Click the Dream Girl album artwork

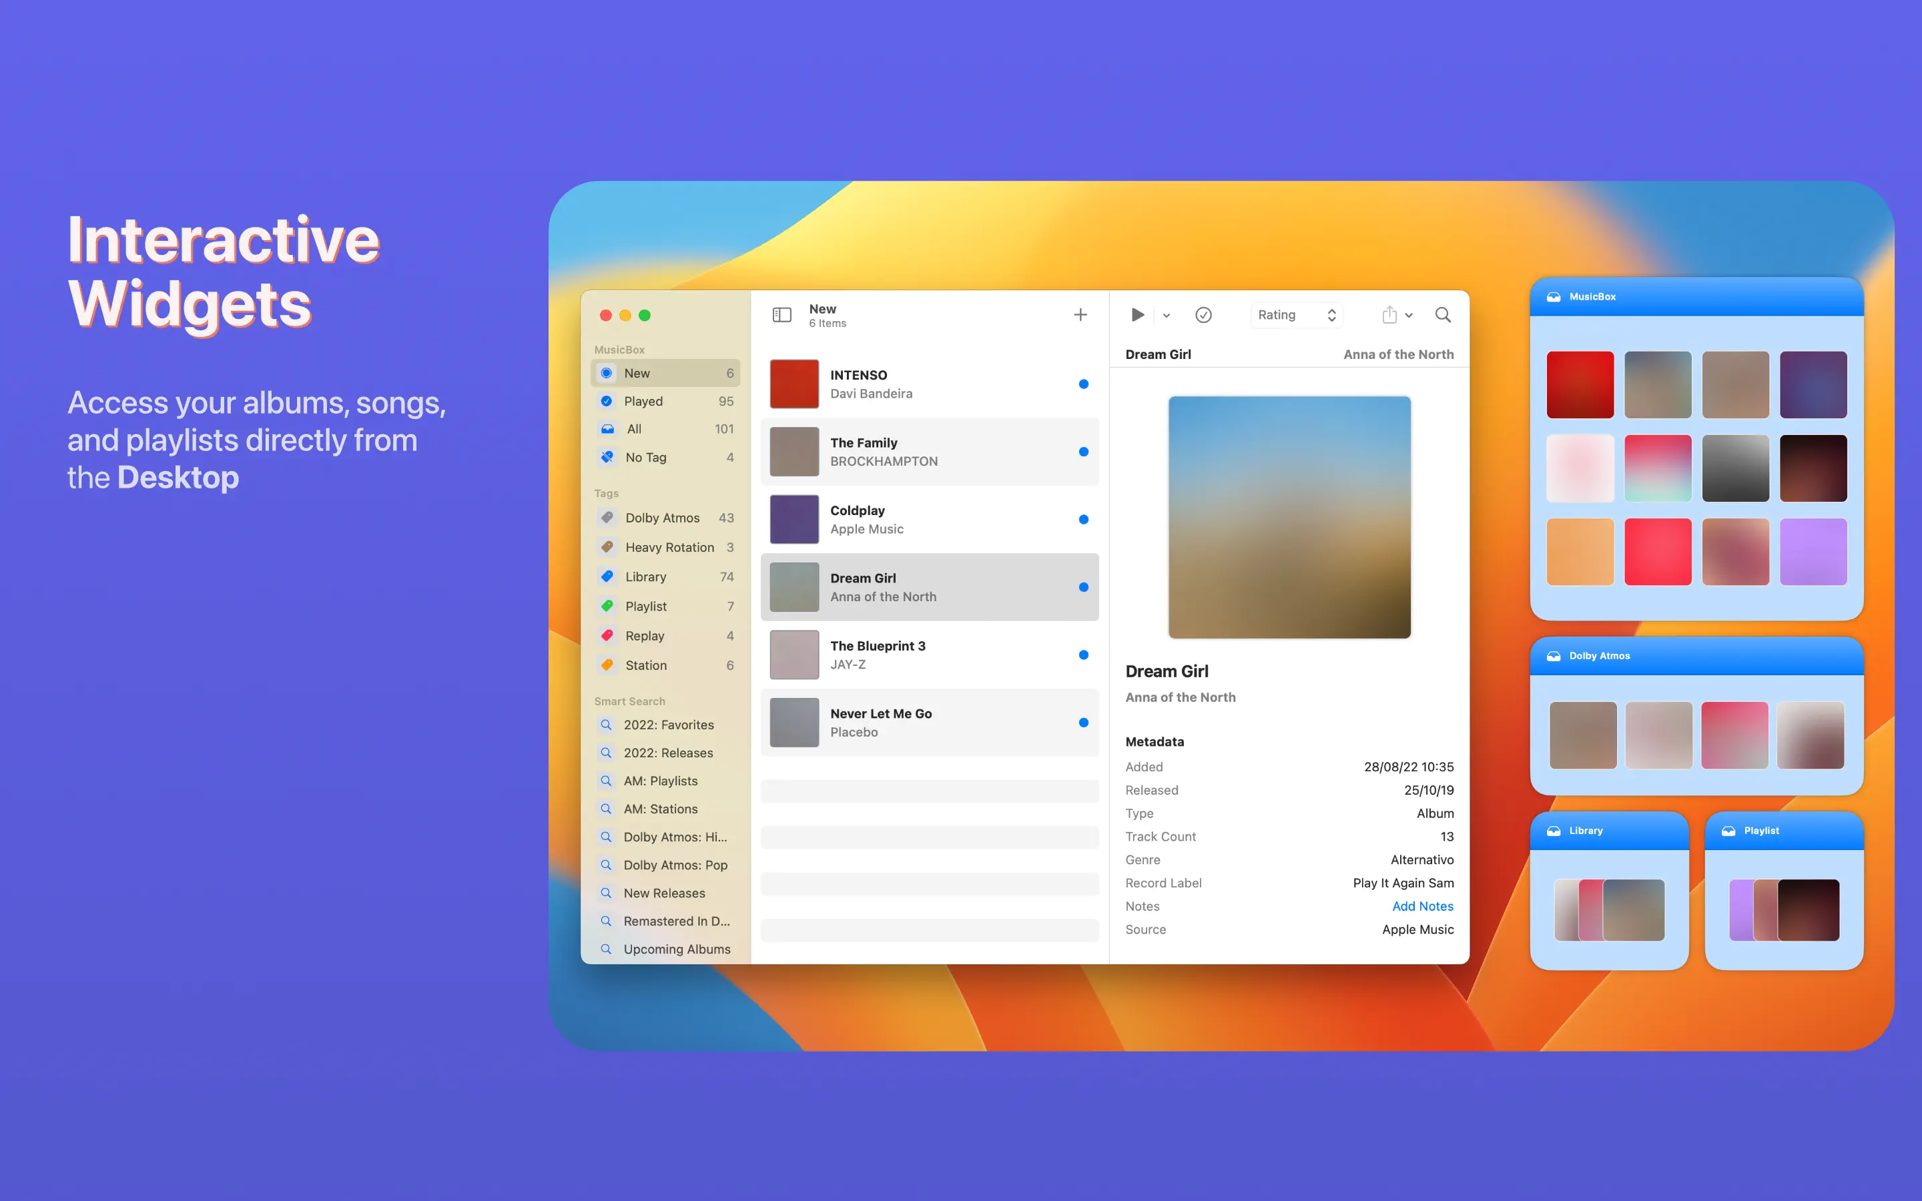[1289, 517]
